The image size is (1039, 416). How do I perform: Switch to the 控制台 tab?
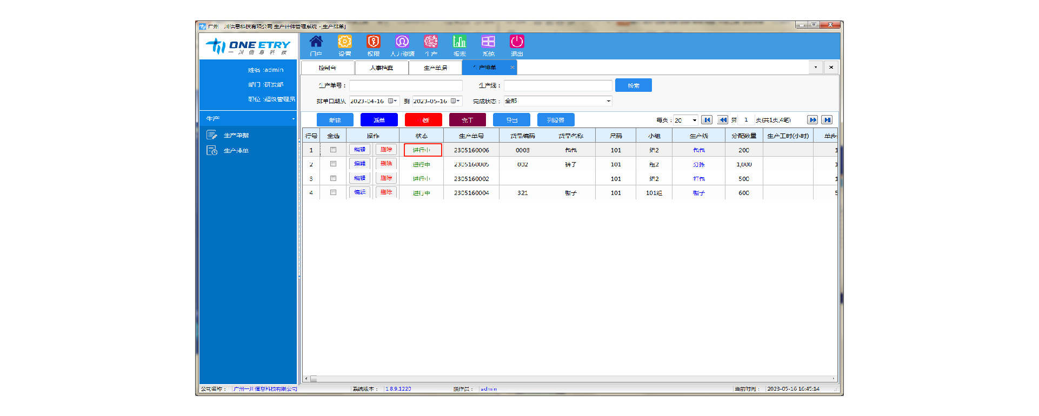tap(328, 68)
